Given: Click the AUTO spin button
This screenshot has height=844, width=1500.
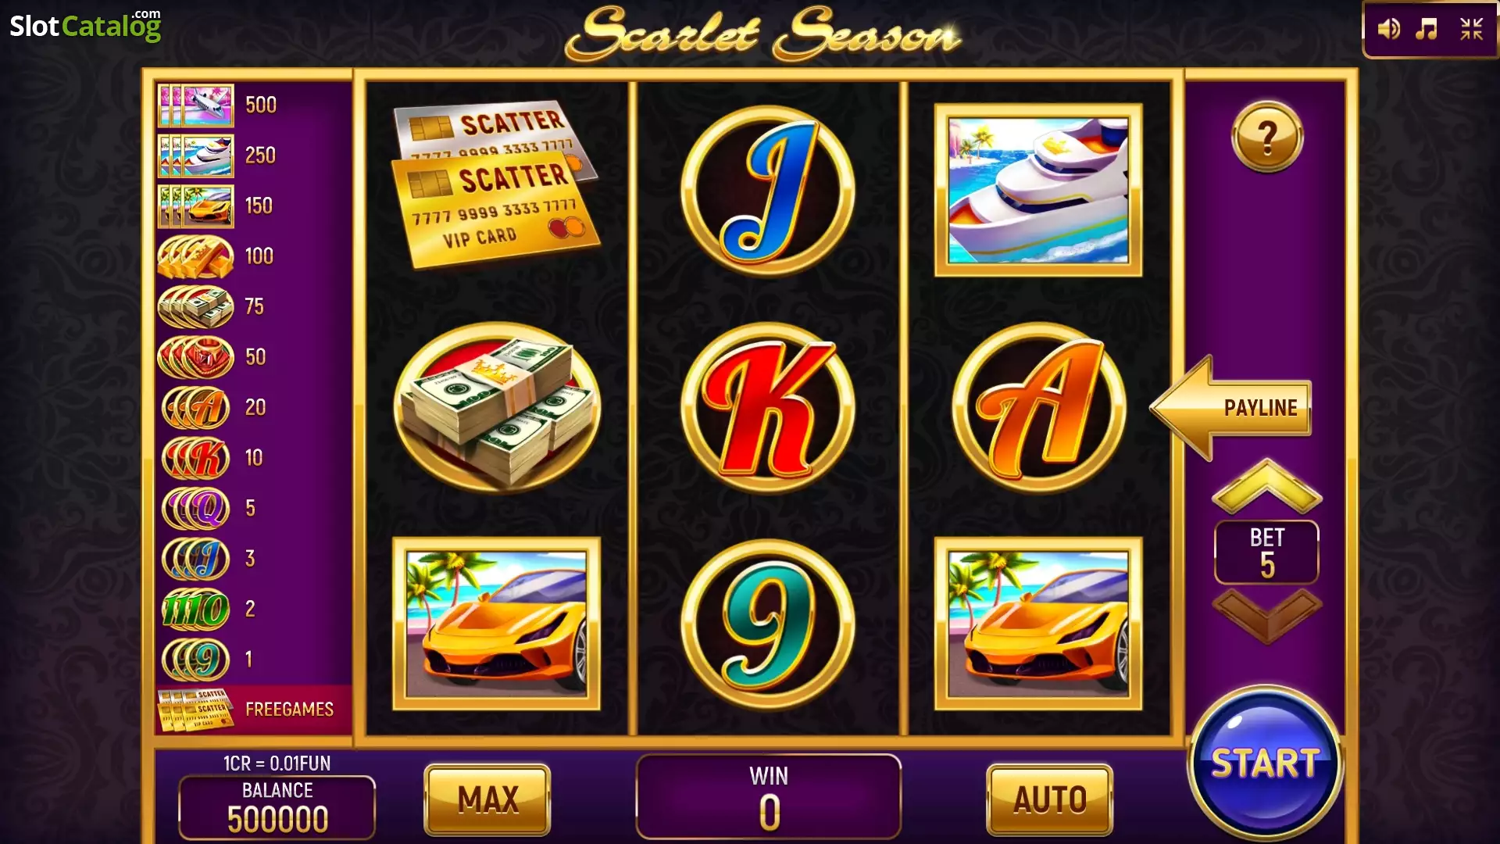Looking at the screenshot, I should pos(1049,799).
